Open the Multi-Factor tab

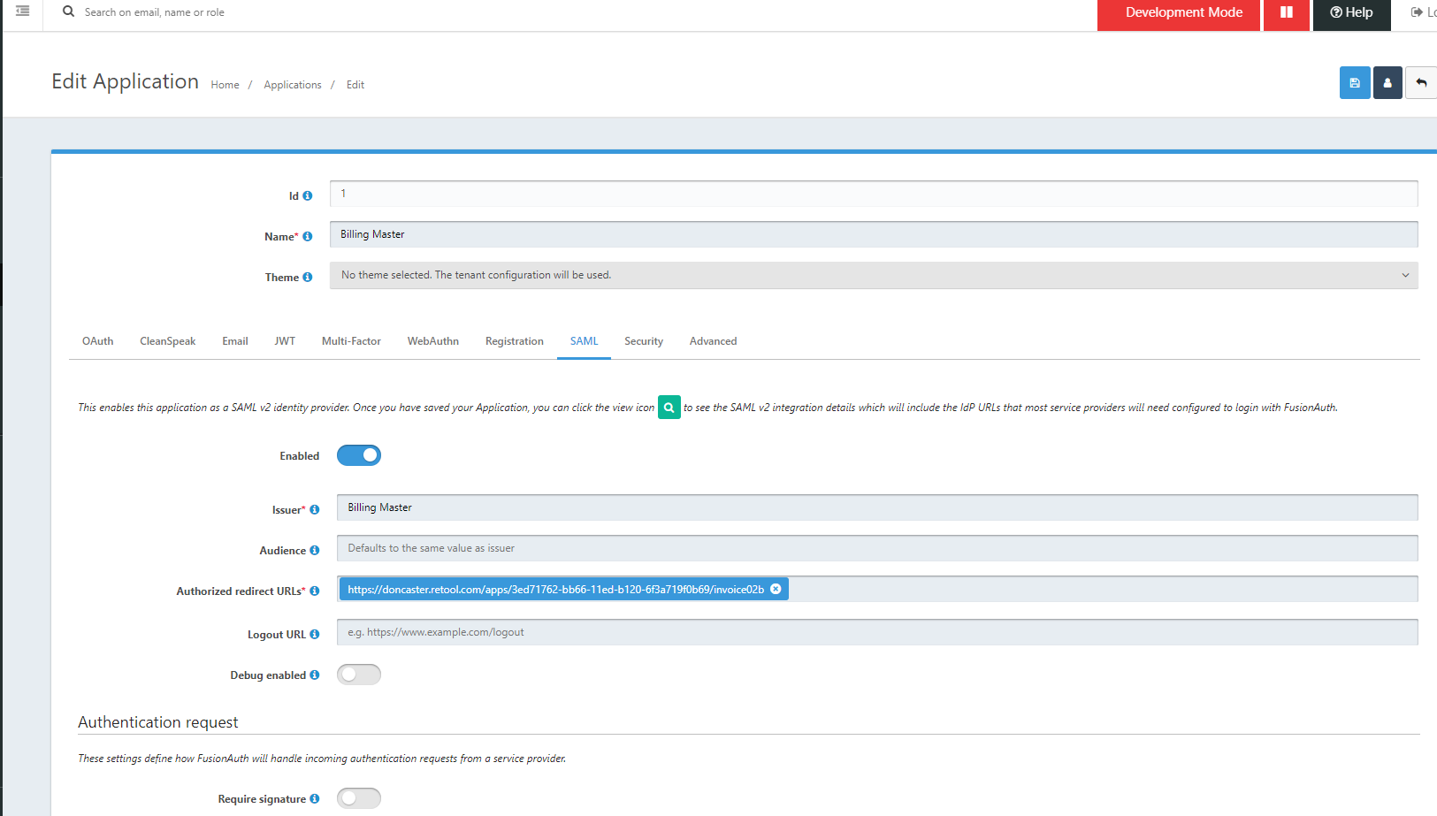pyautogui.click(x=351, y=341)
